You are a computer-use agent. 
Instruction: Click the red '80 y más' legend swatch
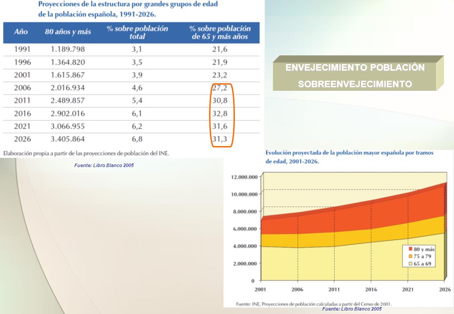click(x=410, y=249)
